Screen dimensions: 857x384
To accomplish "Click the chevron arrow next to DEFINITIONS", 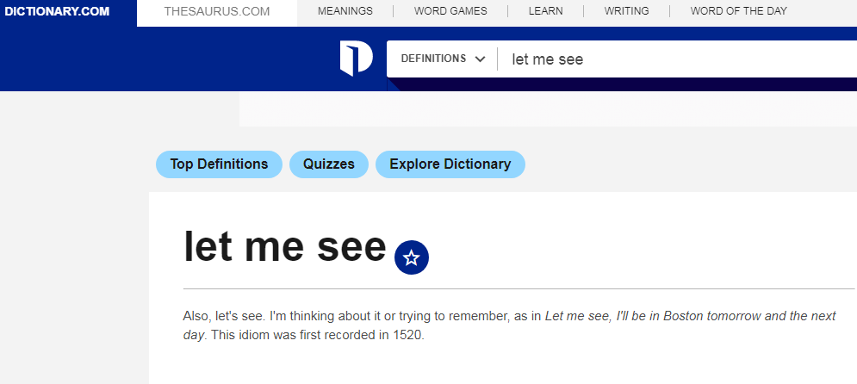I will [481, 59].
